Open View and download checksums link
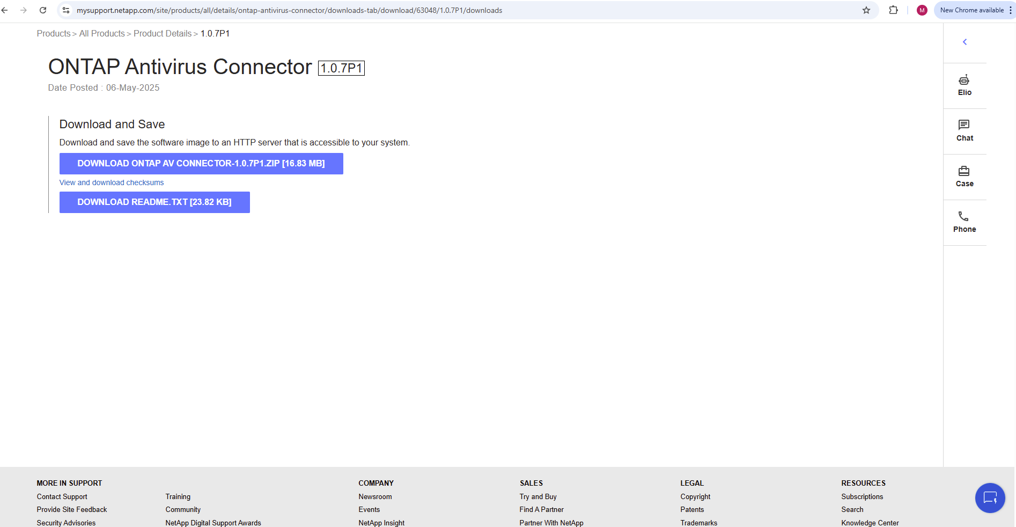 [x=112, y=182]
